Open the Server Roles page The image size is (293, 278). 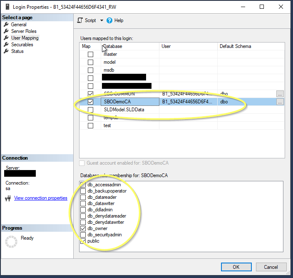(24, 31)
